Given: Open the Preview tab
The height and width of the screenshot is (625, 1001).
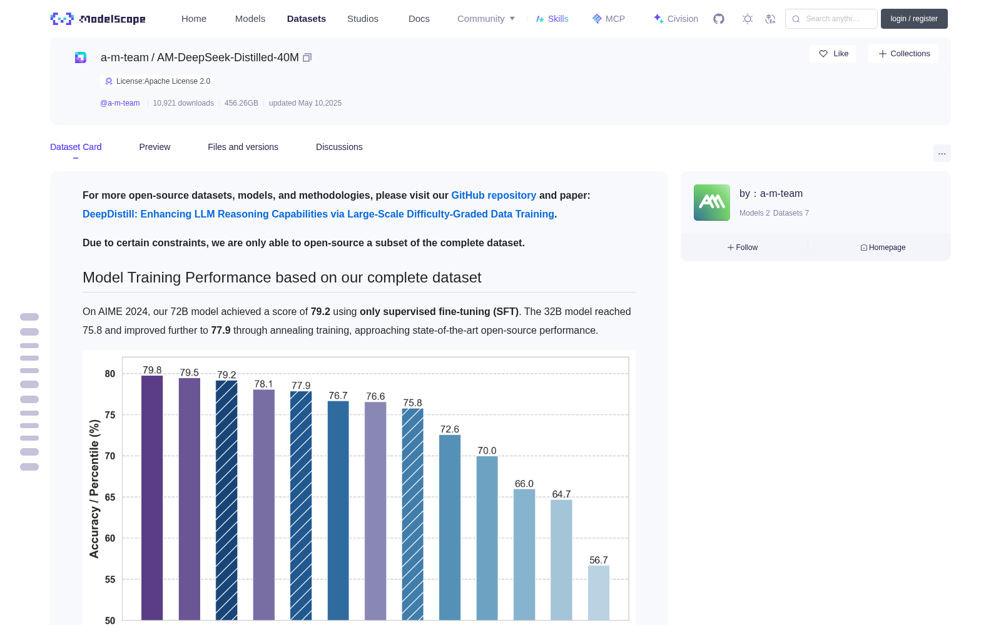Looking at the screenshot, I should 155,147.
